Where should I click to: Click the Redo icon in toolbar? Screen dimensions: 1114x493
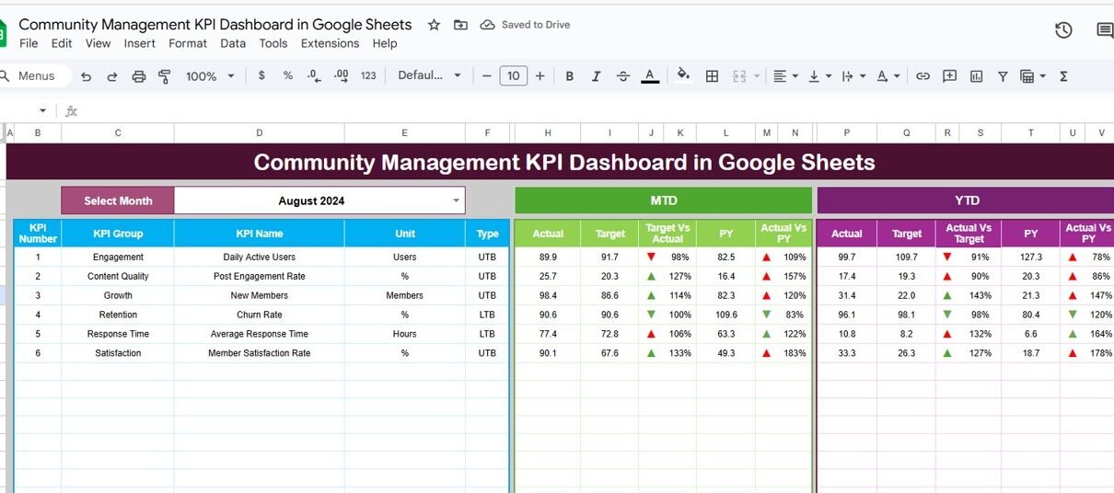tap(112, 76)
